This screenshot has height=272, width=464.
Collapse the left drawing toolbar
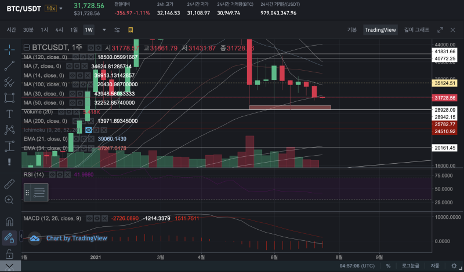tap(21, 236)
